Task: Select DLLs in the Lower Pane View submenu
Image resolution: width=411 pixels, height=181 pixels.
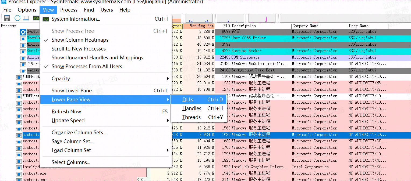Action: 199,99
